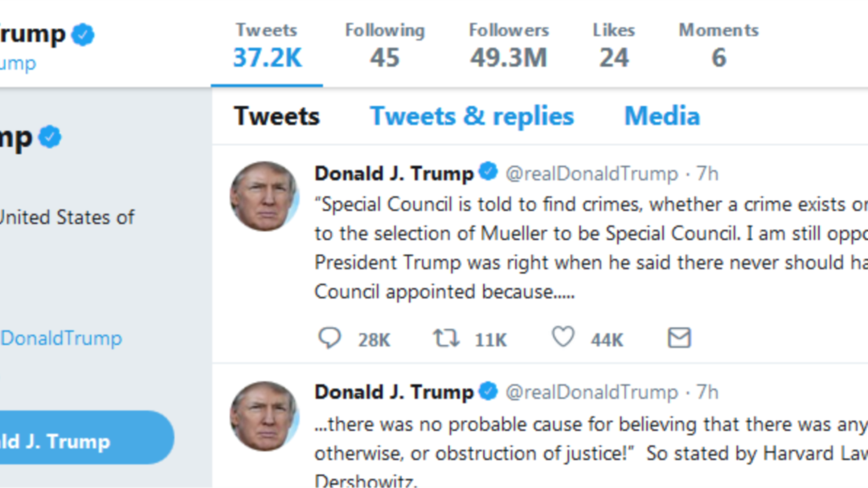868x488 pixels.
Task: Open the 6 Moments
Action: (x=719, y=46)
